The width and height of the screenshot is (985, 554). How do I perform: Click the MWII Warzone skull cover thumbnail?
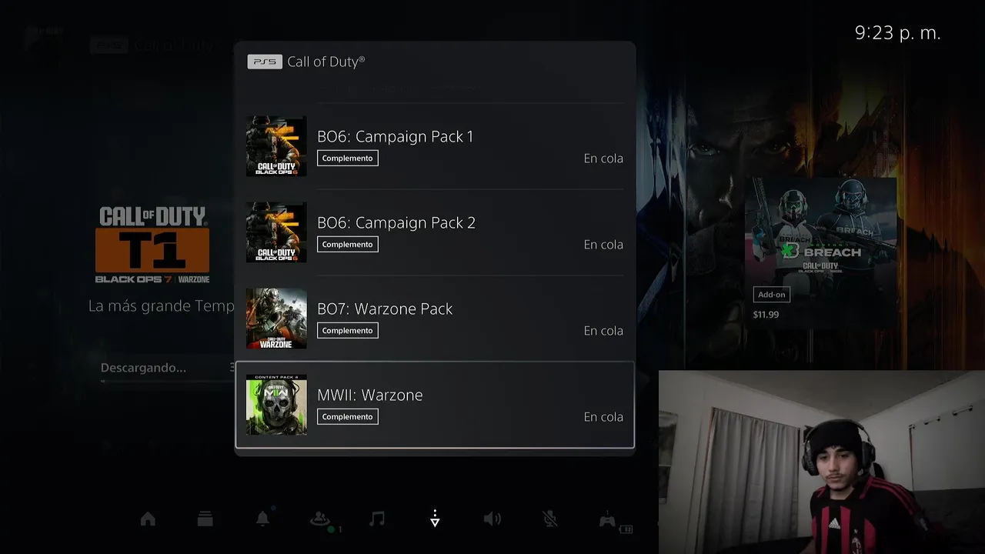(x=276, y=405)
